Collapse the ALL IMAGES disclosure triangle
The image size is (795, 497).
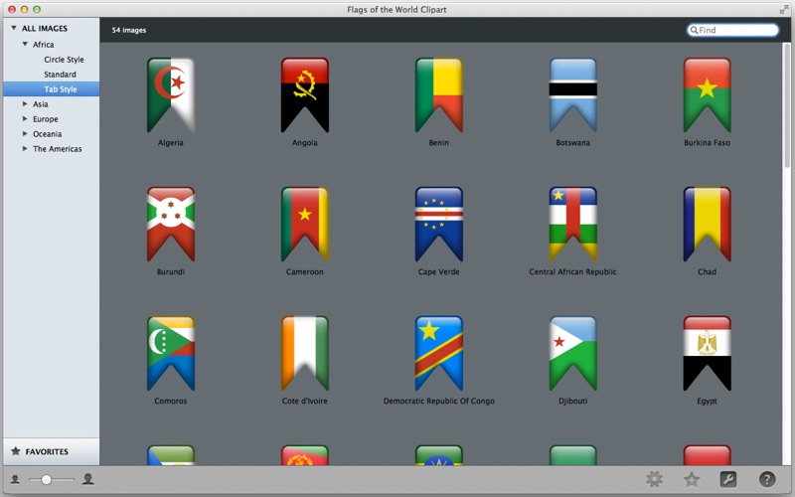14,28
